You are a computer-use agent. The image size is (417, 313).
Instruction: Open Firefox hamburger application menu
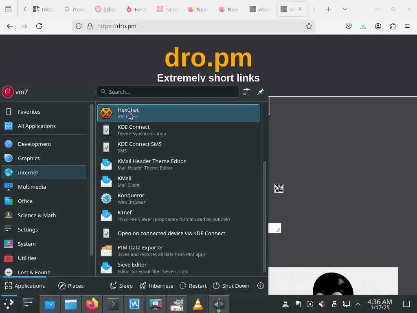tap(407, 26)
